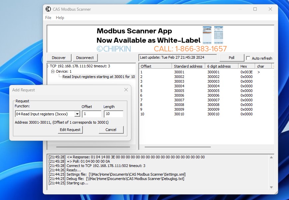Click the Offset column header
The height and width of the screenshot is (200, 289).
(155, 66)
